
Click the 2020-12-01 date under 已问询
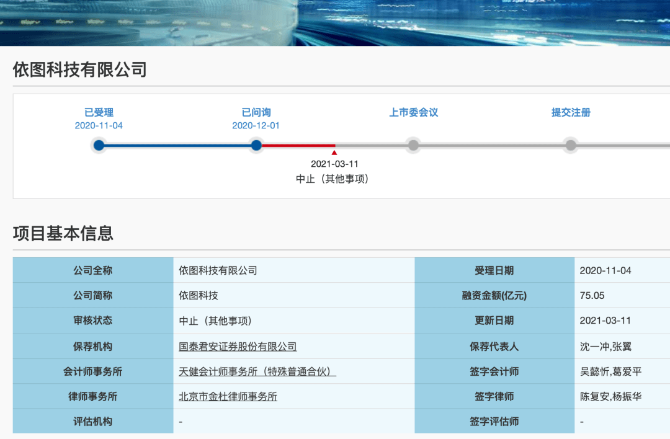[x=256, y=125]
